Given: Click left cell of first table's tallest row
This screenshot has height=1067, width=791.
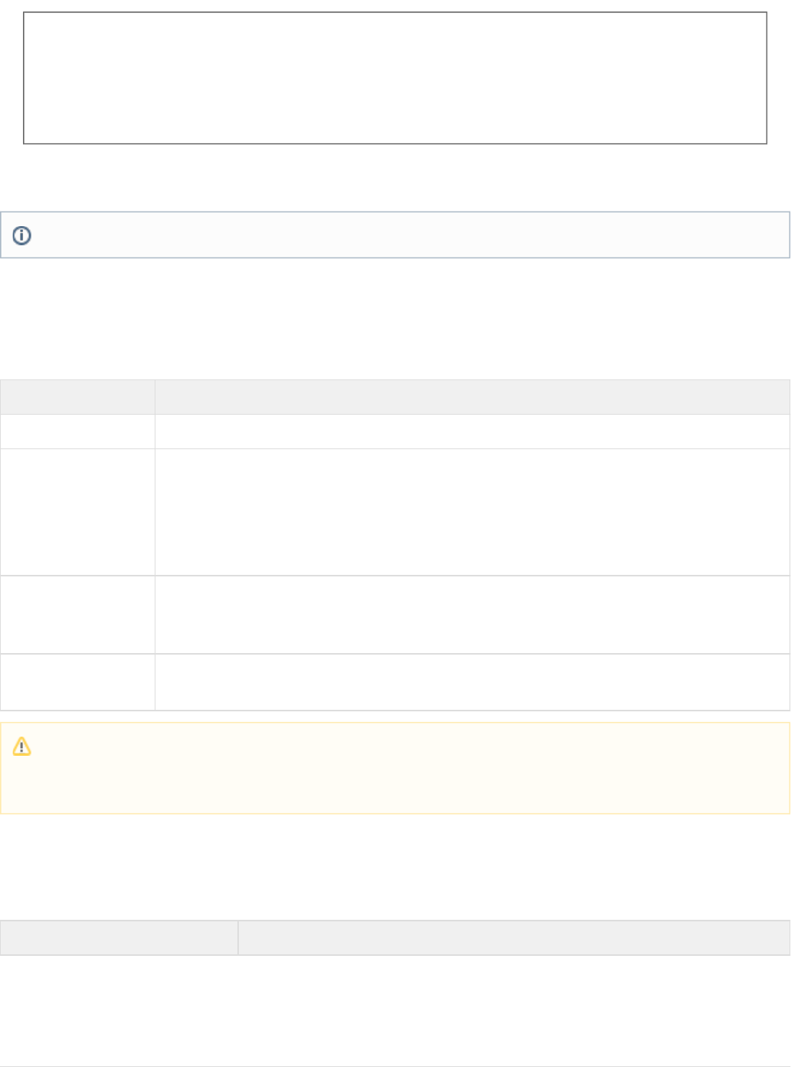Looking at the screenshot, I should pyautogui.click(x=77, y=512).
